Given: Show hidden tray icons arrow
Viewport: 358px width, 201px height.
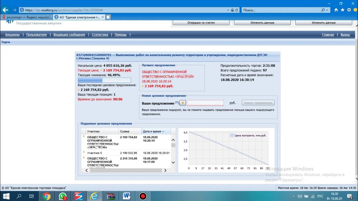Looking at the screenshot, I should point(293,196).
